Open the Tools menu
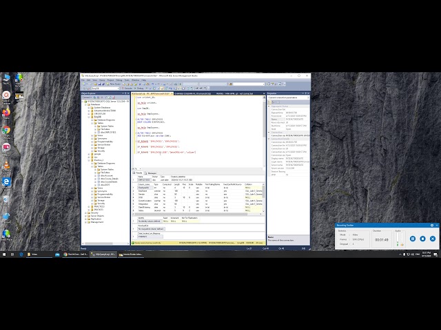This screenshot has width=441, height=330. (x=125, y=80)
